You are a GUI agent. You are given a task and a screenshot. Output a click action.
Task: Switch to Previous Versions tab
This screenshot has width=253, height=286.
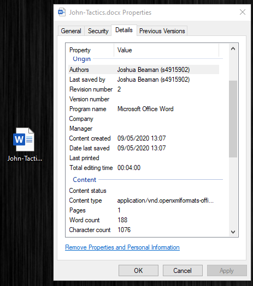pyautogui.click(x=162, y=31)
